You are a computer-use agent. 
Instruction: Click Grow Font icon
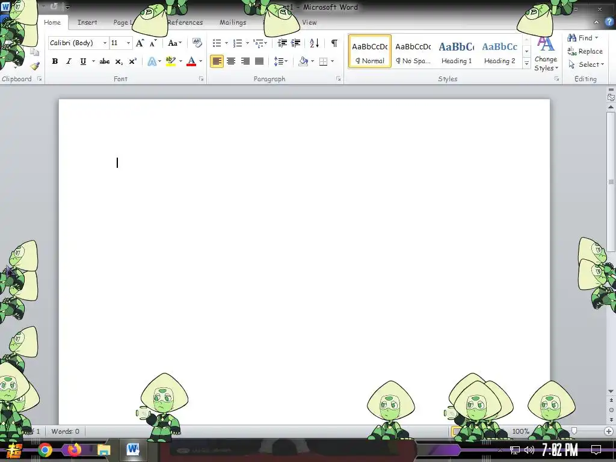point(140,43)
